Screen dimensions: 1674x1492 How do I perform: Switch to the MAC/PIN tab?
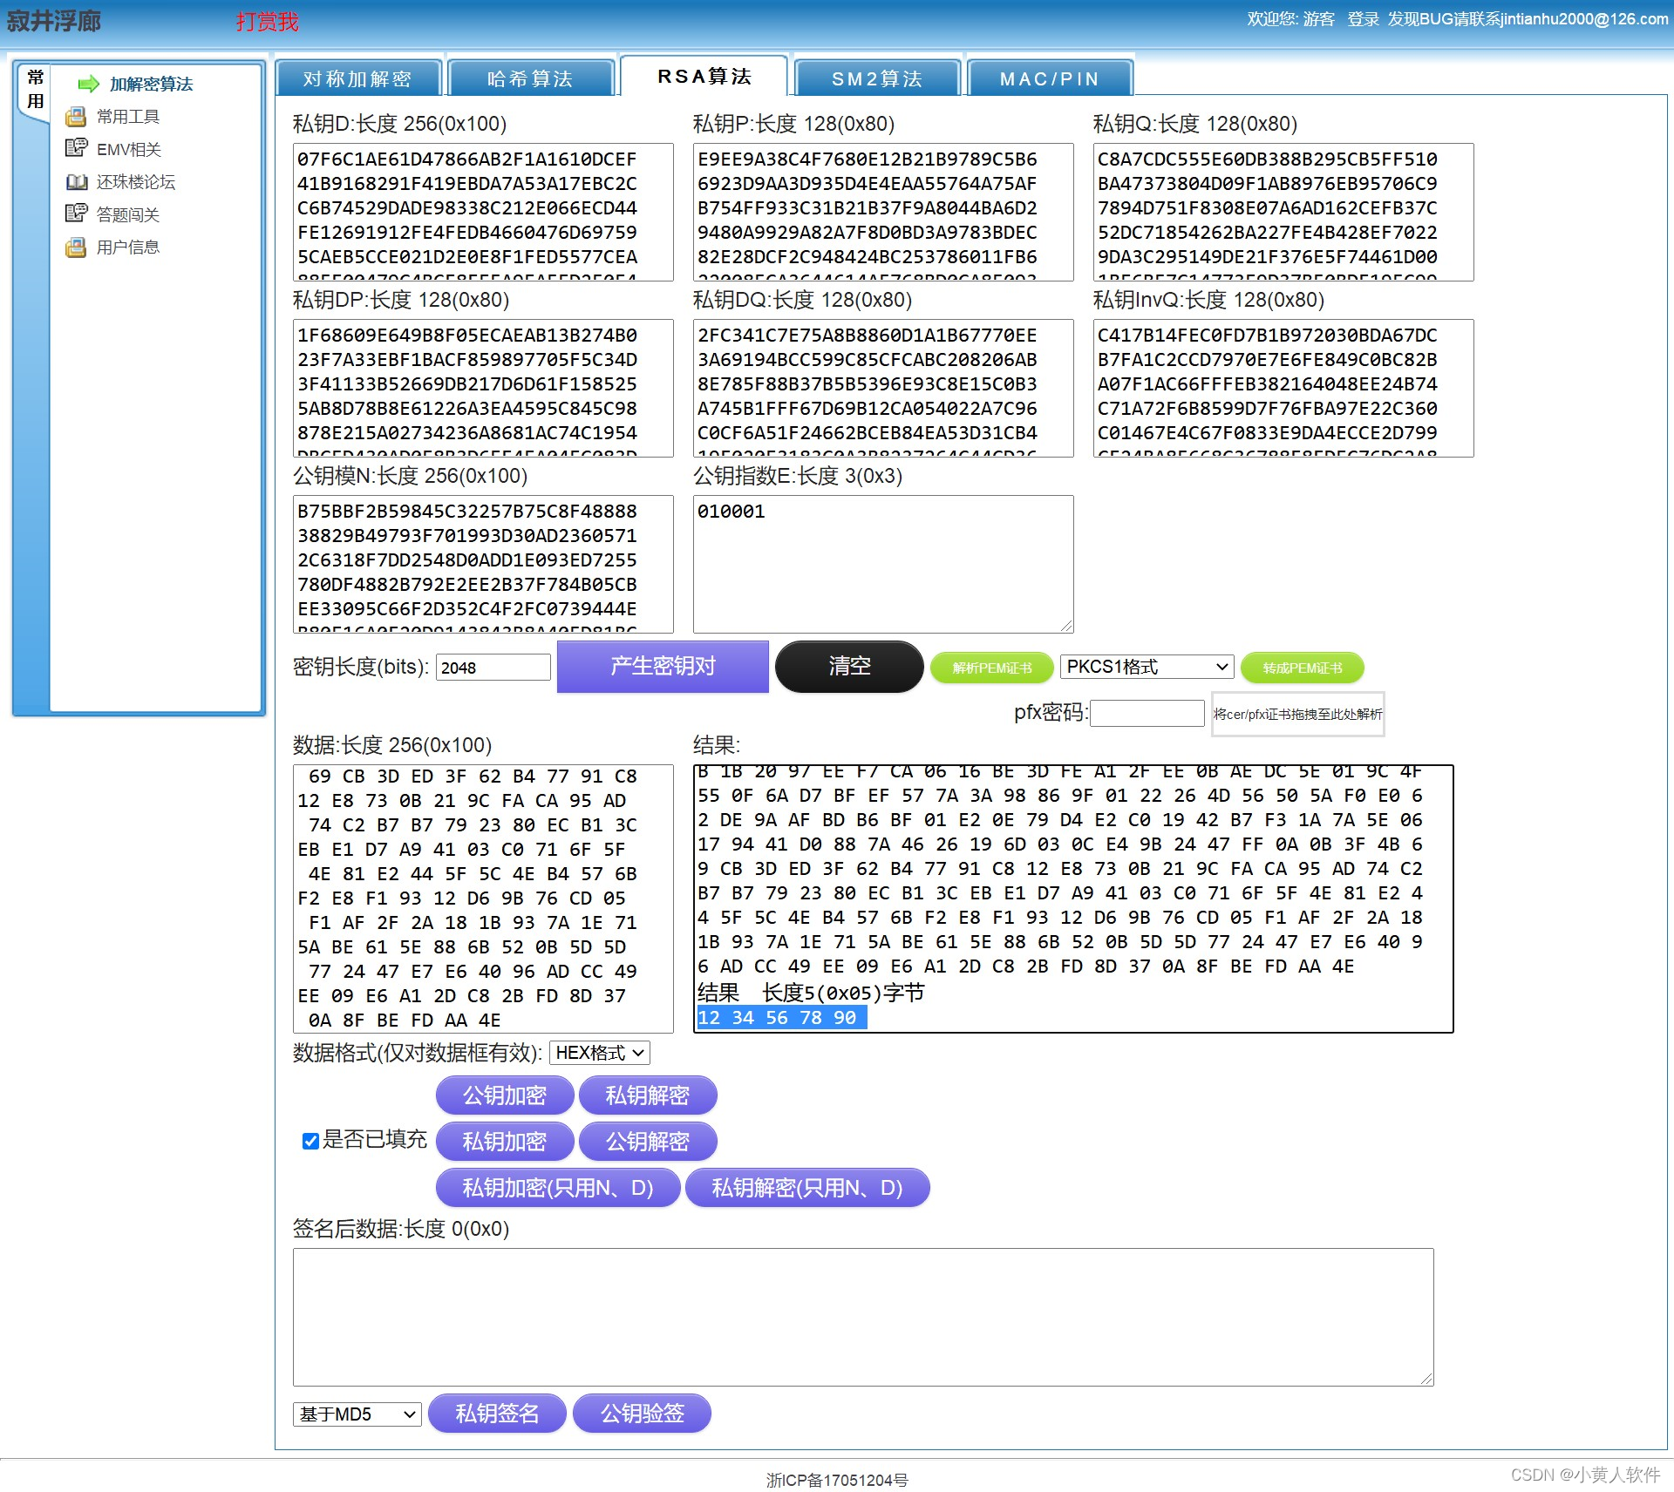coord(1050,78)
